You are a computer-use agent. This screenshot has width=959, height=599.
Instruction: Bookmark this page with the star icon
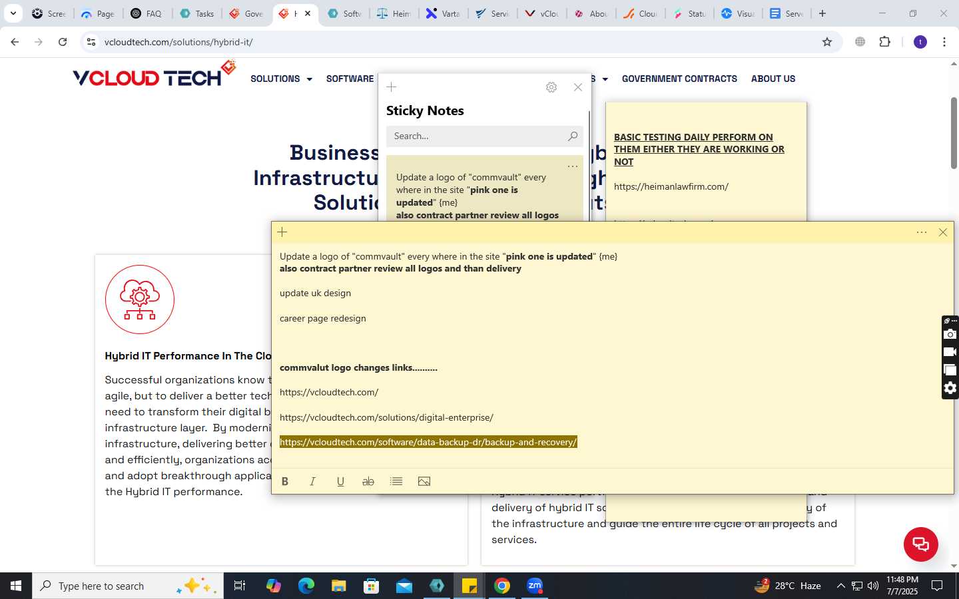[x=827, y=42]
